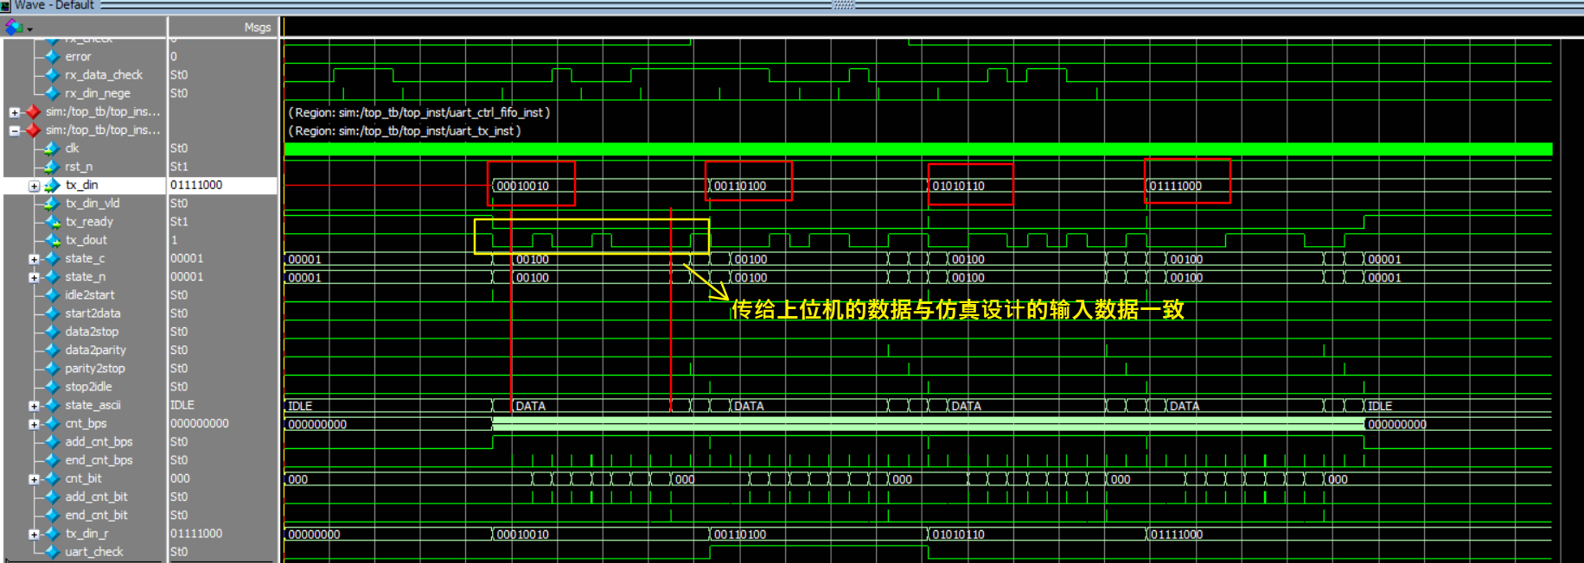Expand the cnt_bps counter signal
The image size is (1584, 563).
[x=34, y=424]
